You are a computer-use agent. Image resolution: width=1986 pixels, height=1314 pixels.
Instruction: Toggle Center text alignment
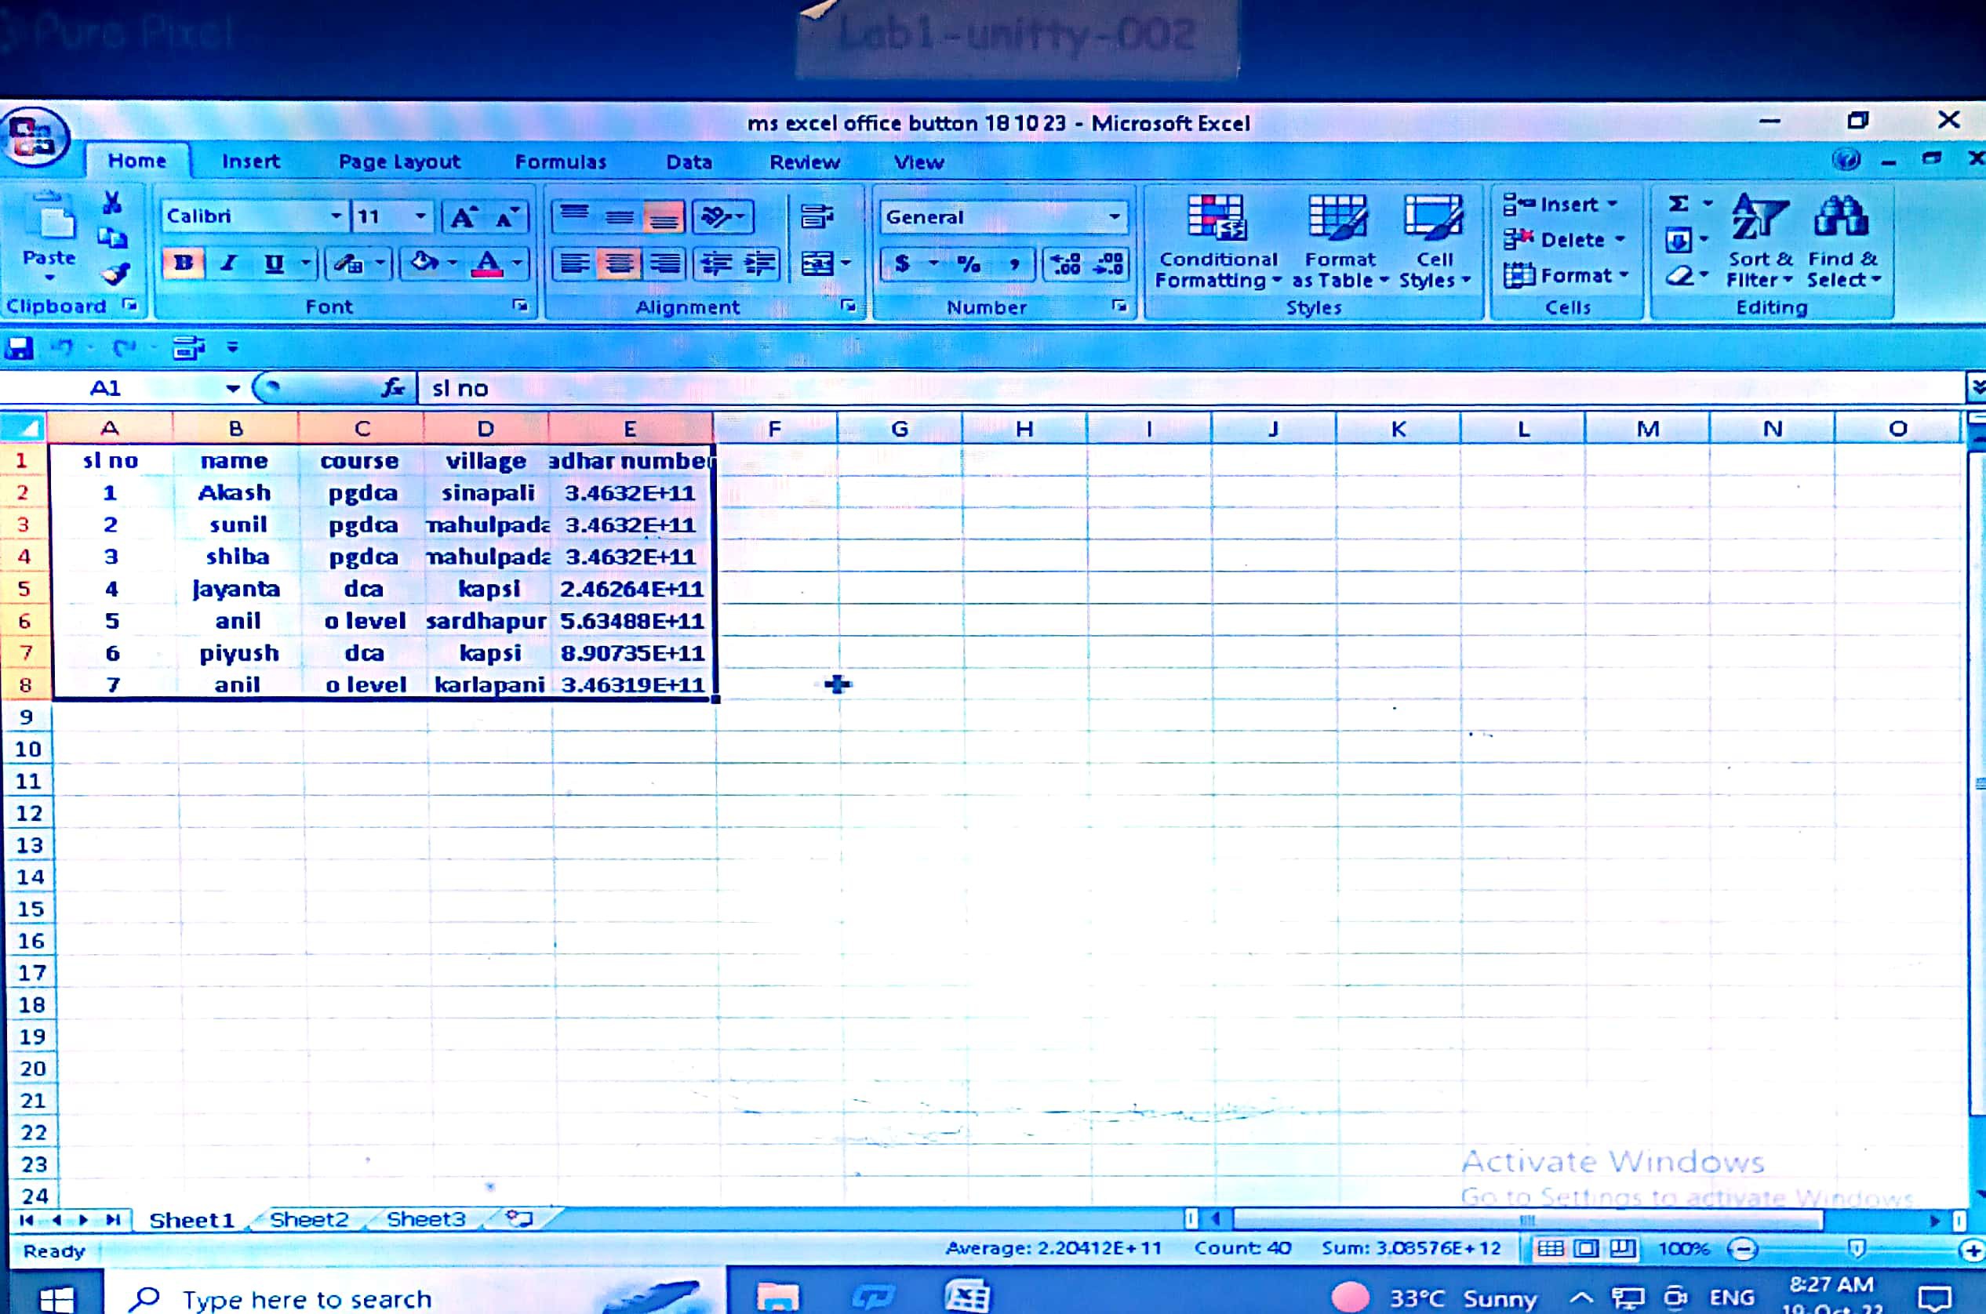(619, 265)
